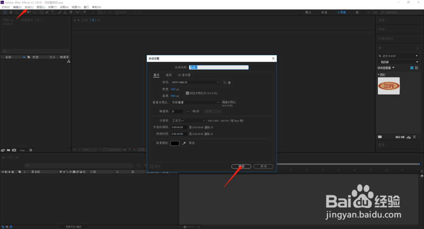Select the Camera tool in toolbar
Viewport: 424px width, 229px height.
point(29,12)
